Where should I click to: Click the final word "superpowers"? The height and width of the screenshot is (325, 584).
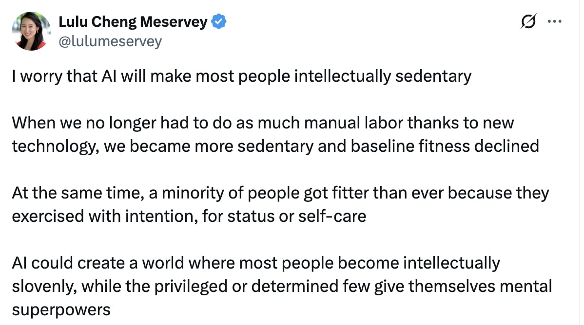tap(61, 309)
